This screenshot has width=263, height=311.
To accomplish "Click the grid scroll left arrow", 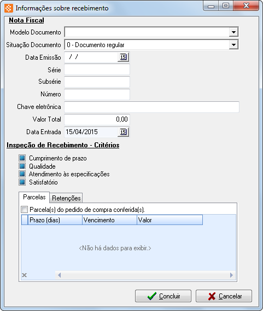I will coord(59,275).
